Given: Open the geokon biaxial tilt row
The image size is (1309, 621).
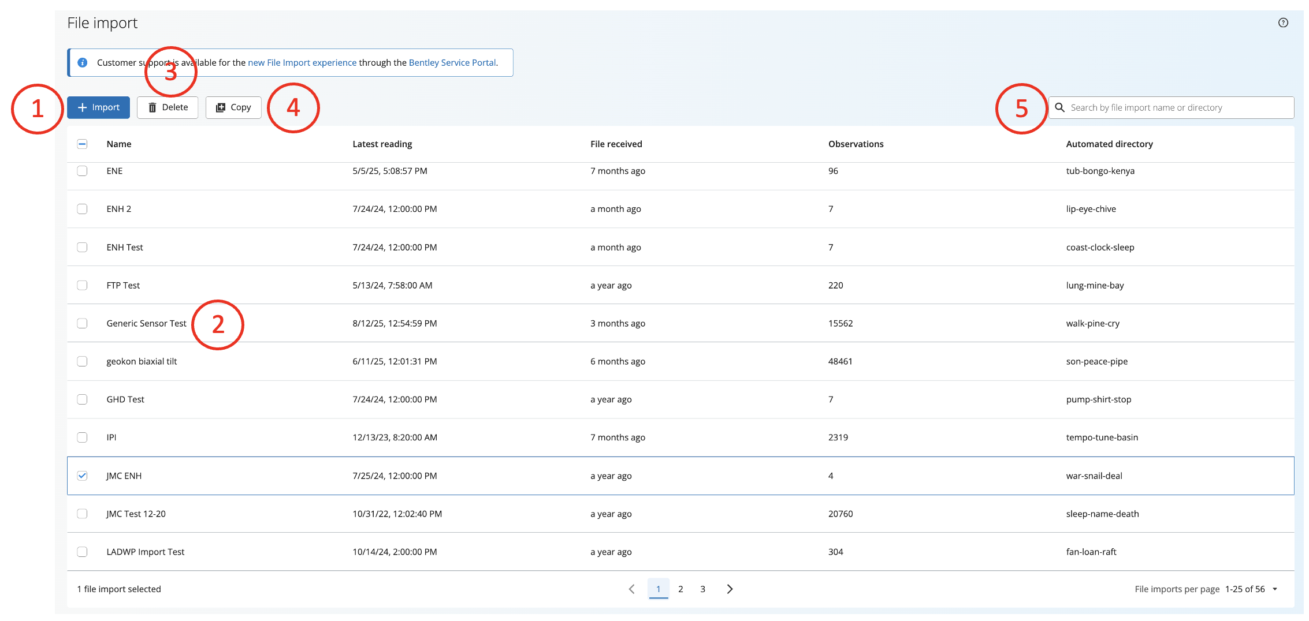Looking at the screenshot, I should pyautogui.click(x=142, y=362).
